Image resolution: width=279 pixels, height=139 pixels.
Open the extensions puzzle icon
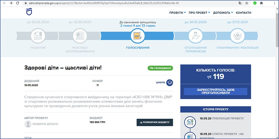tap(261, 3)
